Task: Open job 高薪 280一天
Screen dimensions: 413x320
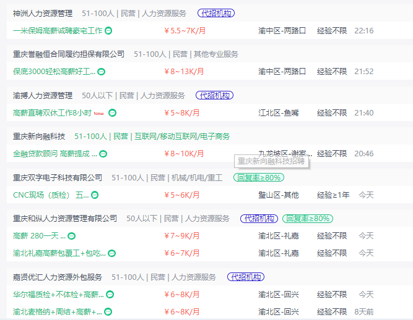Action: [x=39, y=236]
